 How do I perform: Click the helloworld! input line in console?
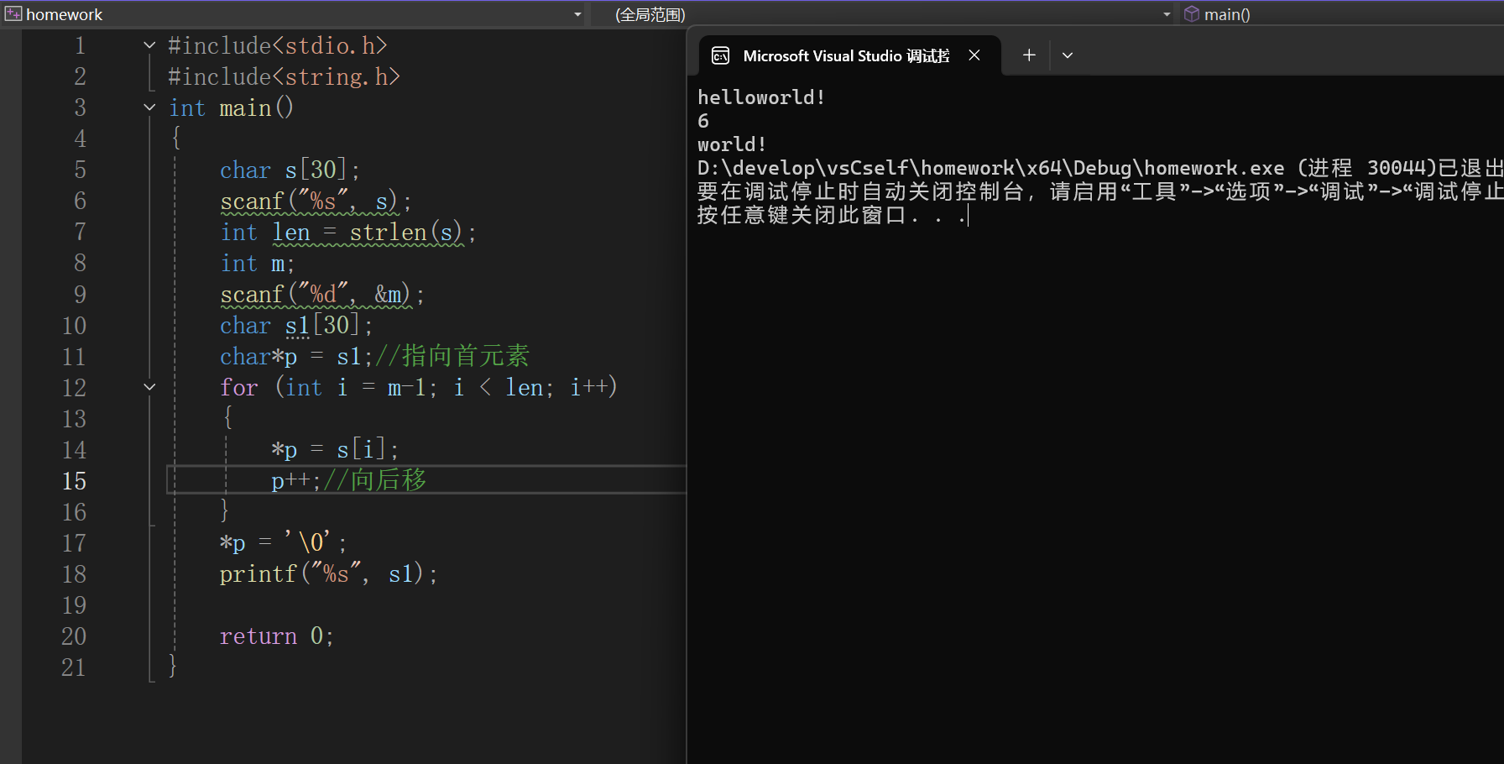(x=761, y=97)
